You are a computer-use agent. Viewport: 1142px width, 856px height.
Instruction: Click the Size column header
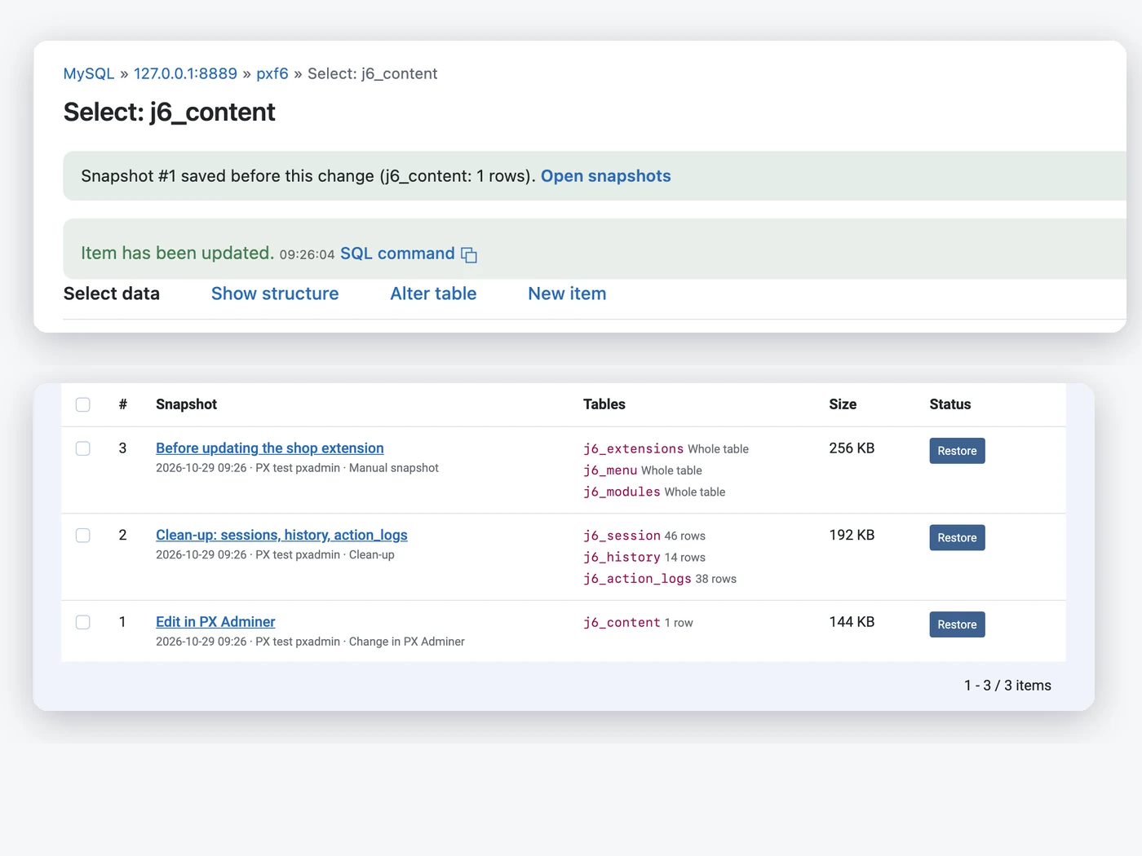pyautogui.click(x=843, y=404)
